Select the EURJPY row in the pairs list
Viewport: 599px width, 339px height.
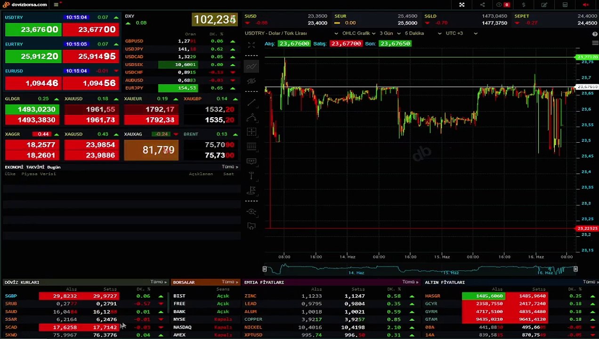181,88
